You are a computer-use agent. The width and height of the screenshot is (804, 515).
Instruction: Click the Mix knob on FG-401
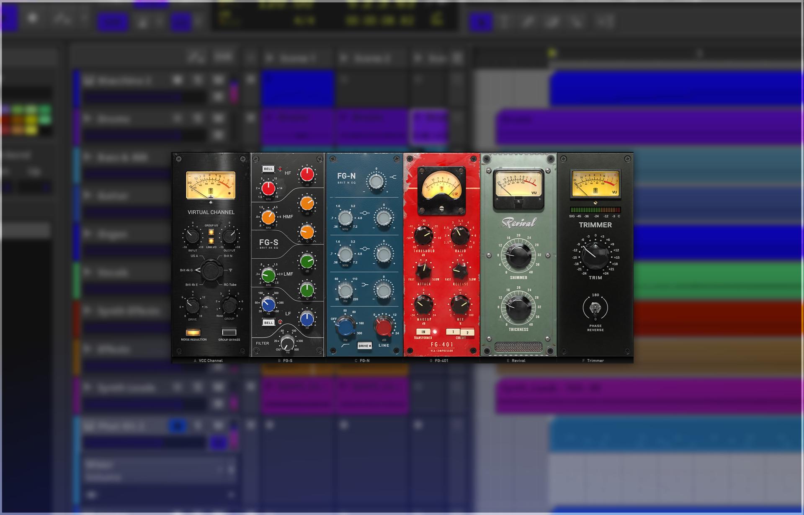point(460,305)
